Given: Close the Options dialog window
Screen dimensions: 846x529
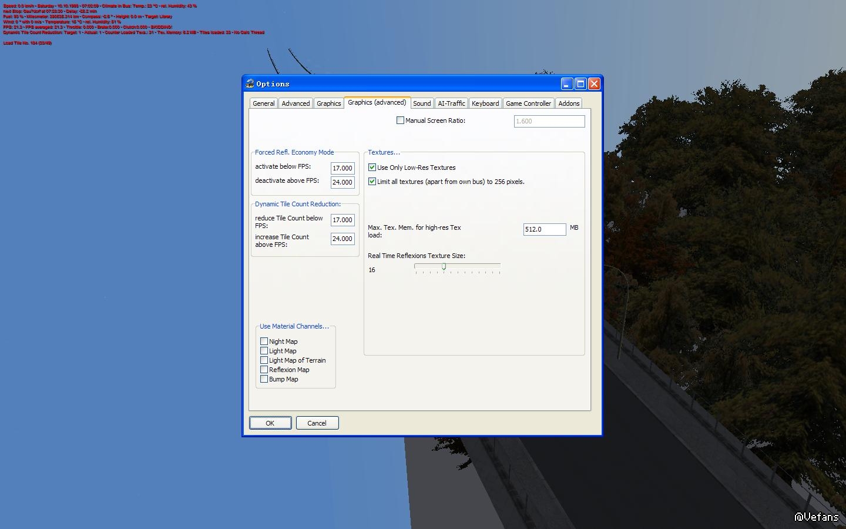Looking at the screenshot, I should pyautogui.click(x=594, y=84).
